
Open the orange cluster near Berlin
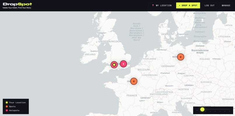tap(180, 57)
